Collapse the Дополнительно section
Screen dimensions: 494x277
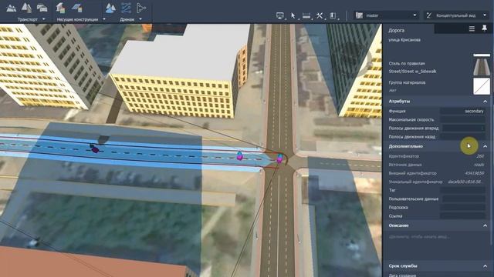[485, 146]
